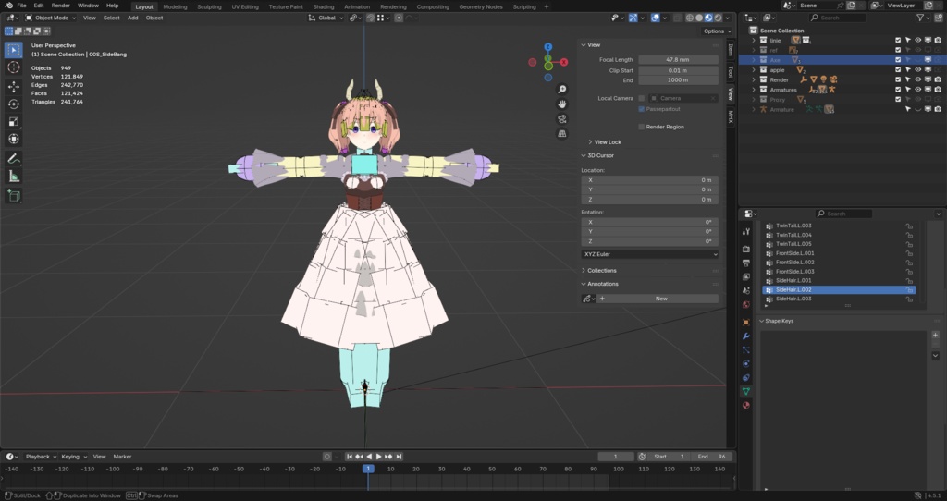Open the Object Data green triangle tab
947x501 pixels.
point(746,392)
